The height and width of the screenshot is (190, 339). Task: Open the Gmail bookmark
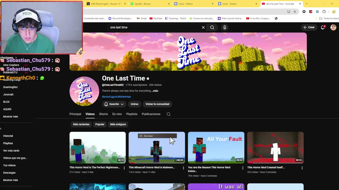(142, 18)
